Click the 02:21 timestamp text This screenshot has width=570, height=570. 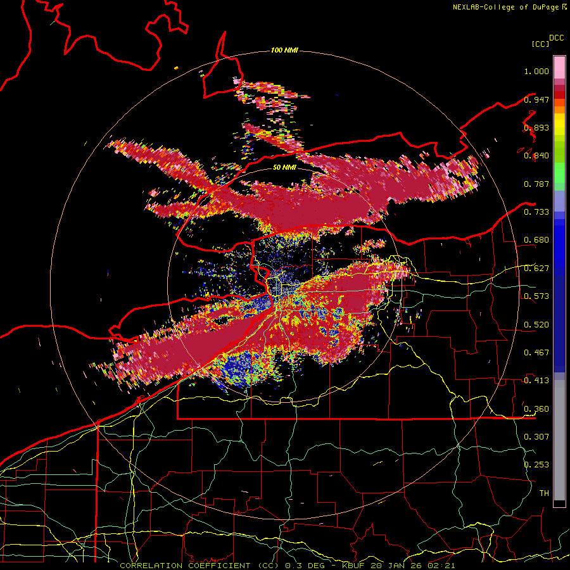coord(441,566)
